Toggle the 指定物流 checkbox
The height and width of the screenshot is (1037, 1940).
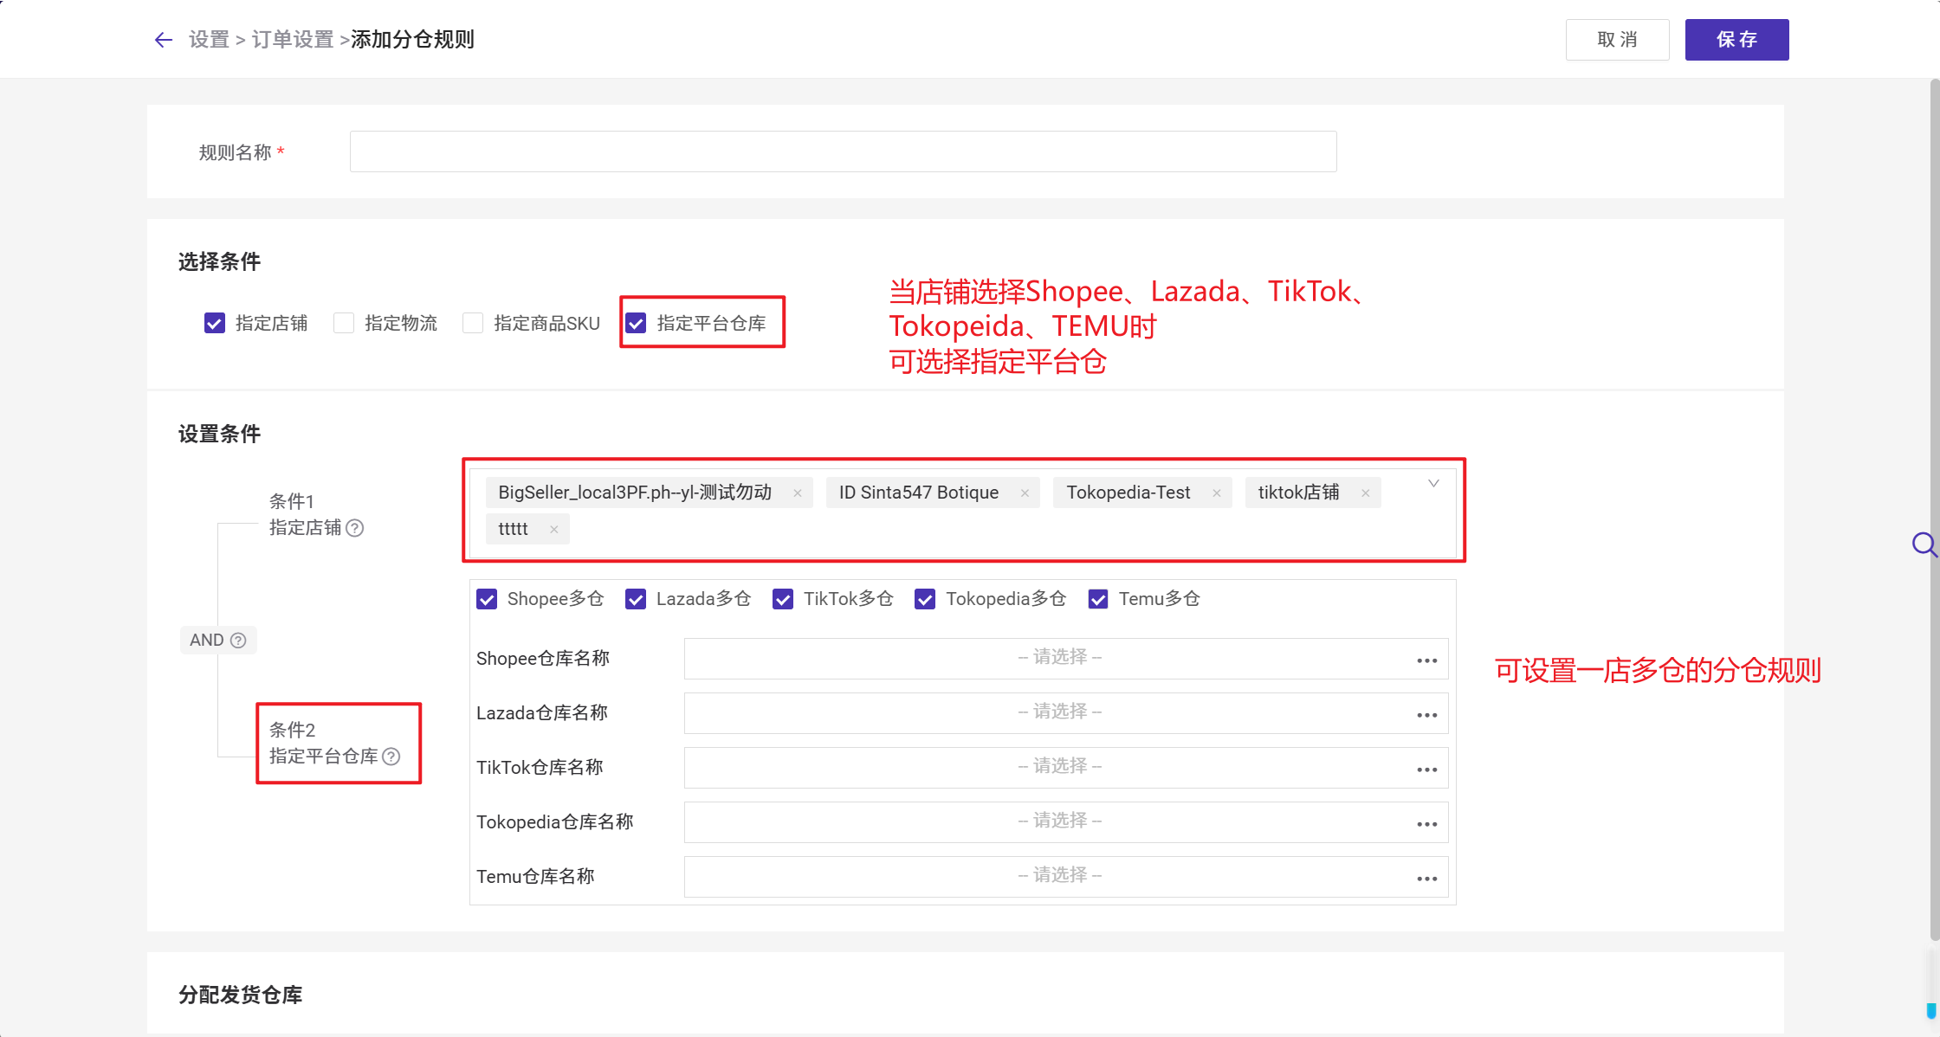344,324
